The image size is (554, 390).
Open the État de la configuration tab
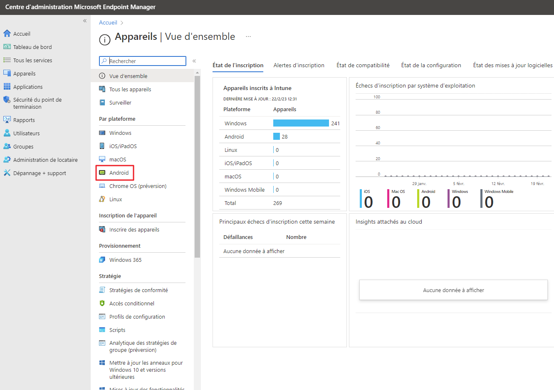(431, 65)
